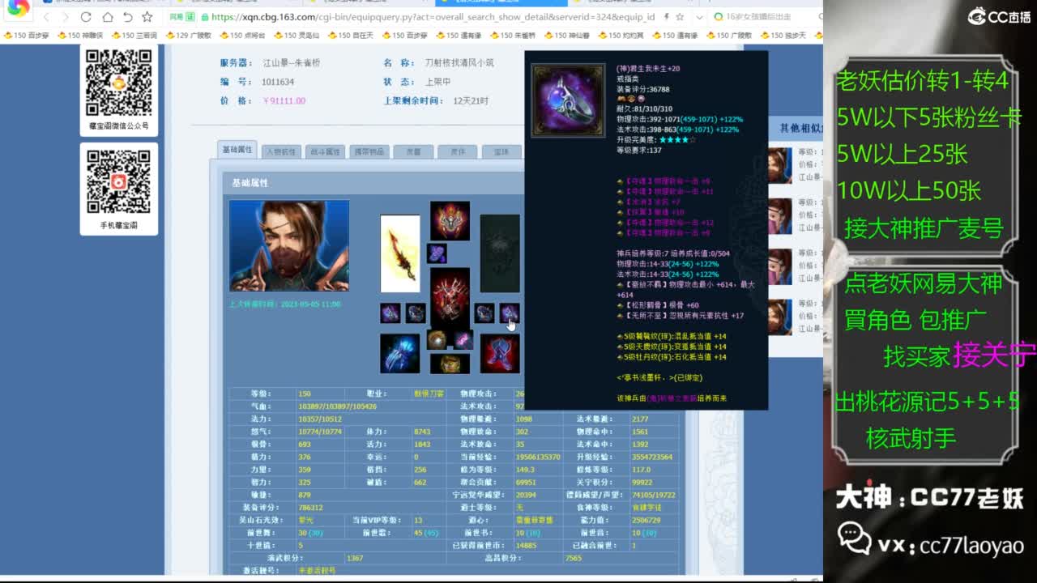Image resolution: width=1037 pixels, height=583 pixels.
Task: Click the equipment score value 786312
Action: tap(310, 508)
